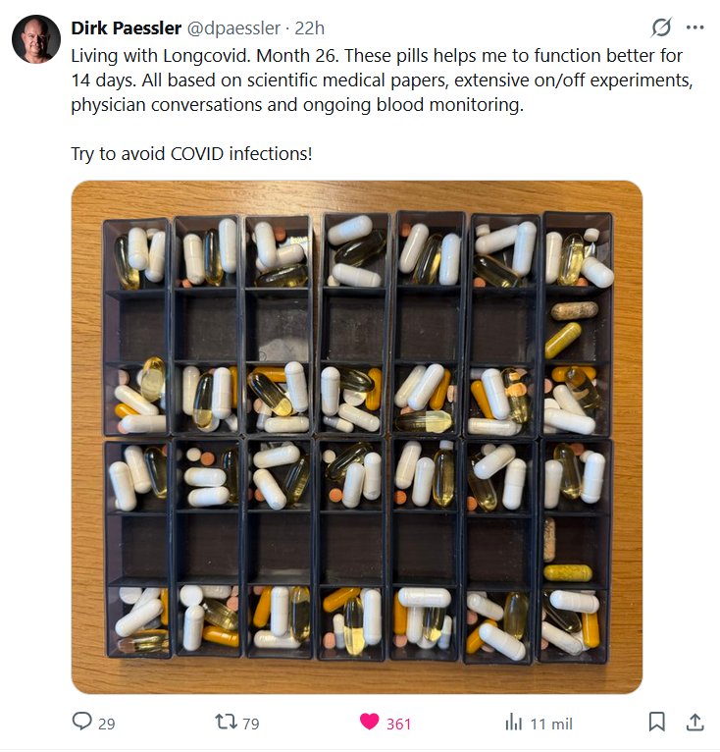The width and height of the screenshot is (720, 752).
Task: Click the tweet text about Longcovid
Action: pos(382,81)
